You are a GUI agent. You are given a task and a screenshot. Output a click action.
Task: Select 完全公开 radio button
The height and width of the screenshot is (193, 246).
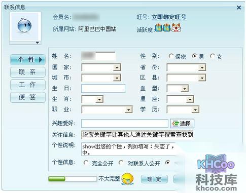tap(86, 163)
